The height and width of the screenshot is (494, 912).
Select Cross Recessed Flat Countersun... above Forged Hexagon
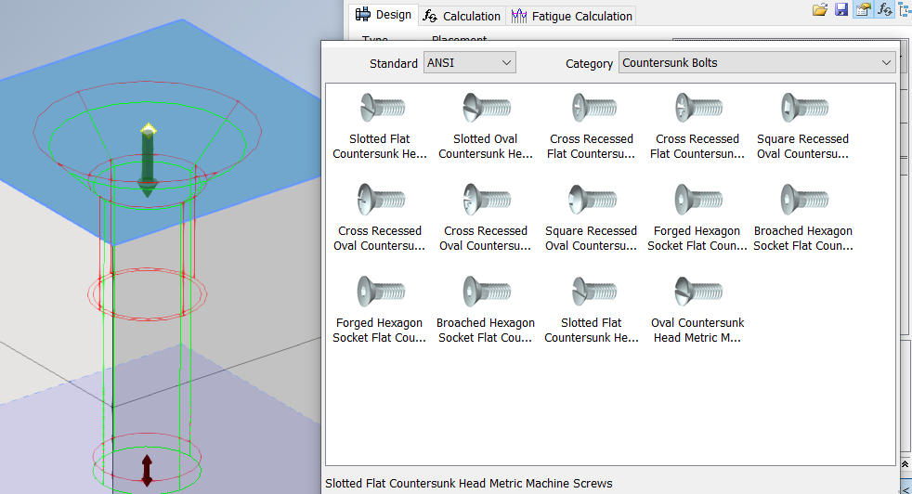point(697,125)
